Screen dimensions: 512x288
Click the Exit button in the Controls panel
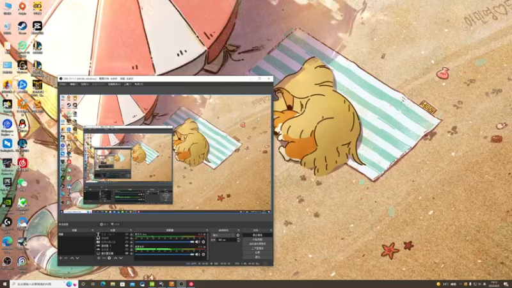pos(256,257)
